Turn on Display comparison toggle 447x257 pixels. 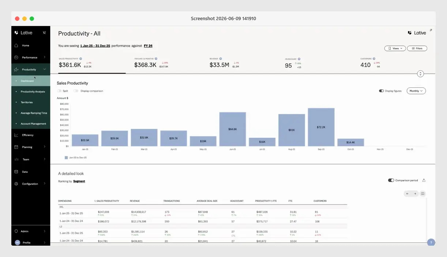[76, 91]
